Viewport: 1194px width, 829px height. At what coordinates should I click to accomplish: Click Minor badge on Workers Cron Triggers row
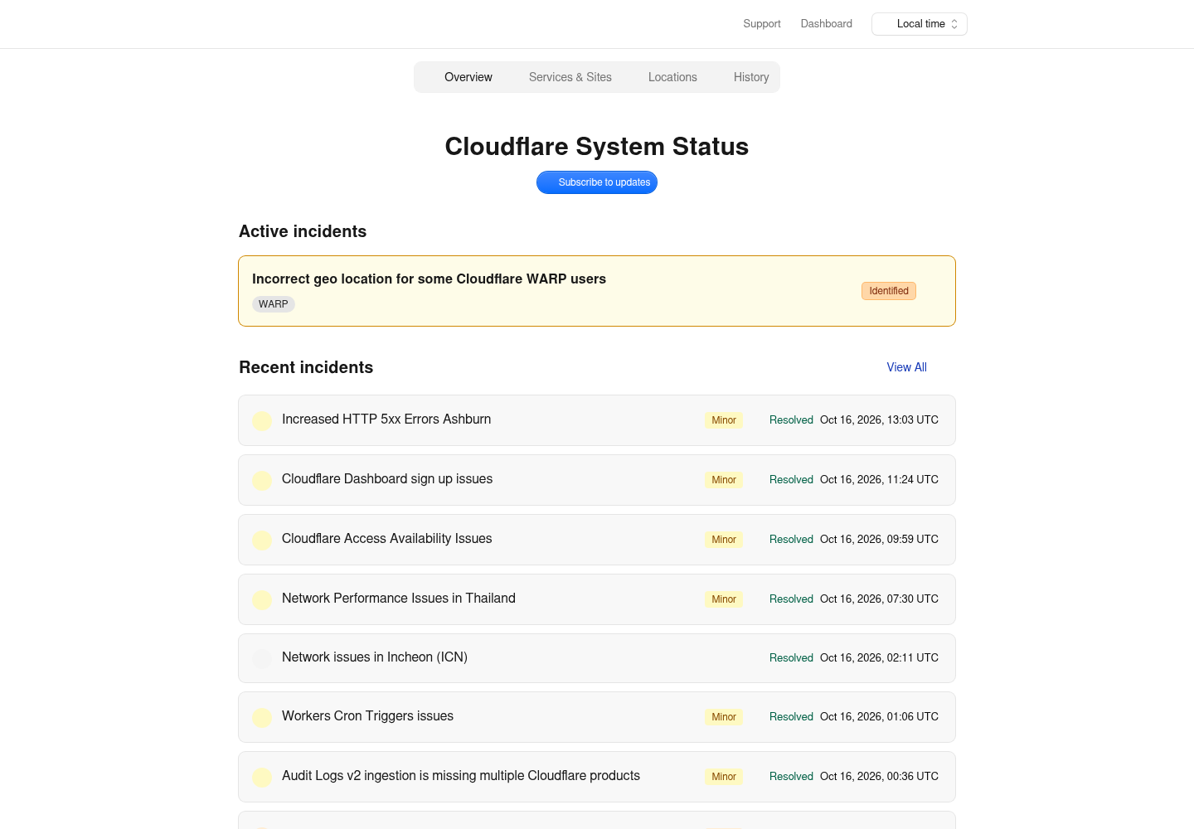[724, 717]
